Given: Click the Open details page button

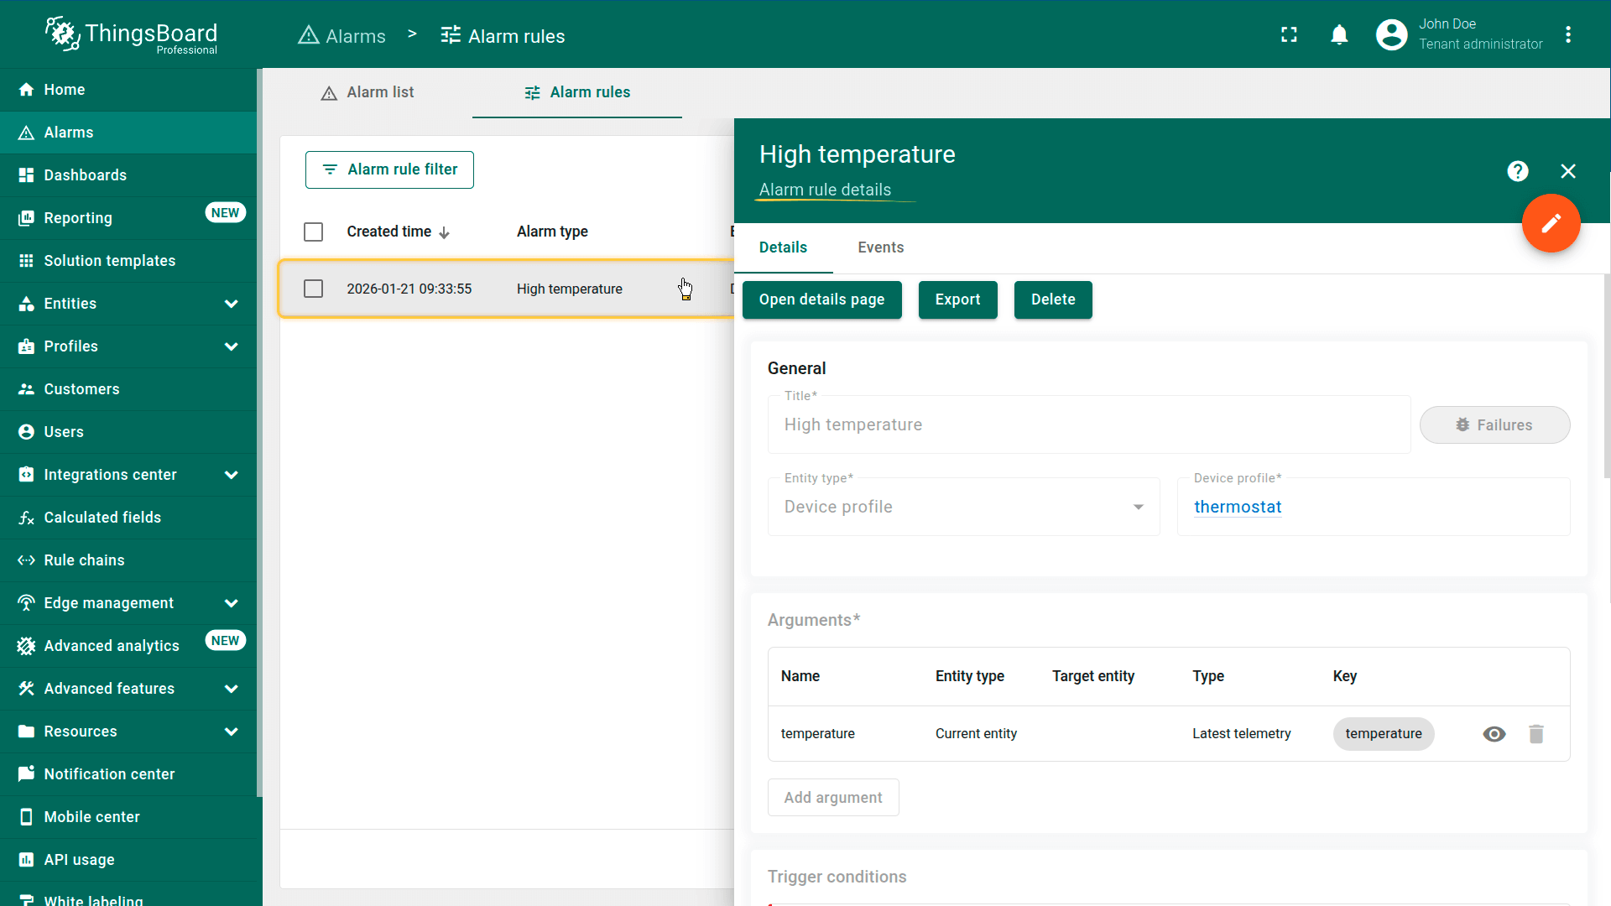Looking at the screenshot, I should (821, 299).
